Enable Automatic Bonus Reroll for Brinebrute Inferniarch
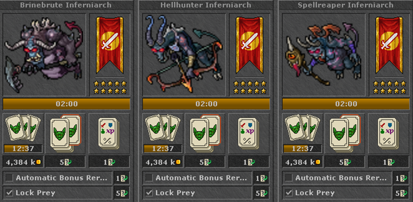 (x=10, y=178)
